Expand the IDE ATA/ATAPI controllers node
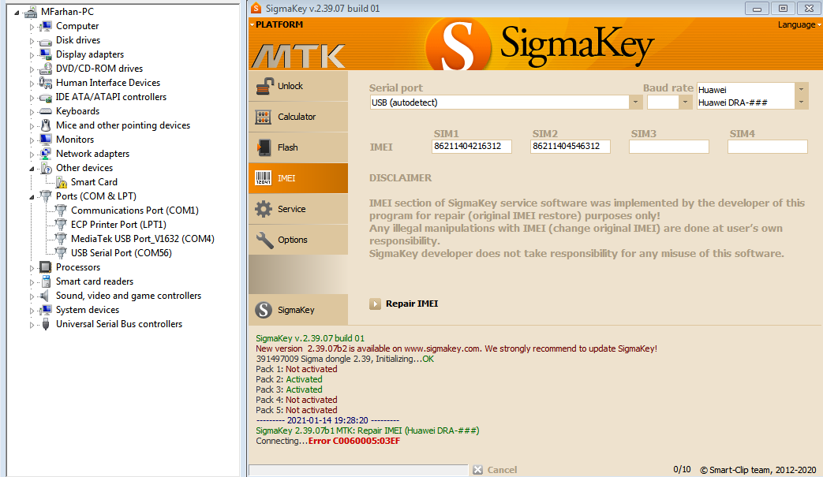This screenshot has height=477, width=823. (32, 98)
